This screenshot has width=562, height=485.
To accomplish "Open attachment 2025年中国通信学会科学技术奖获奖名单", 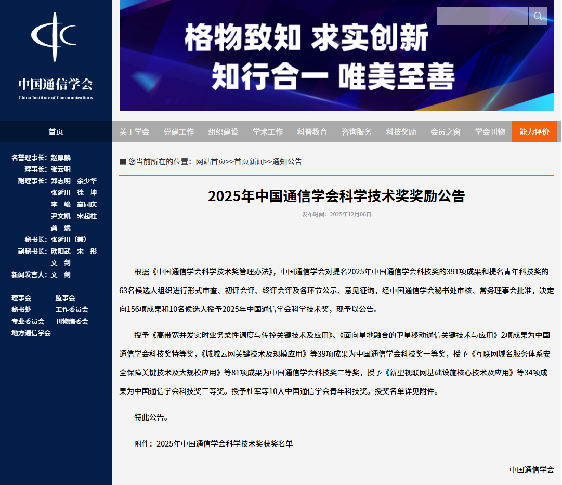I will point(225,444).
